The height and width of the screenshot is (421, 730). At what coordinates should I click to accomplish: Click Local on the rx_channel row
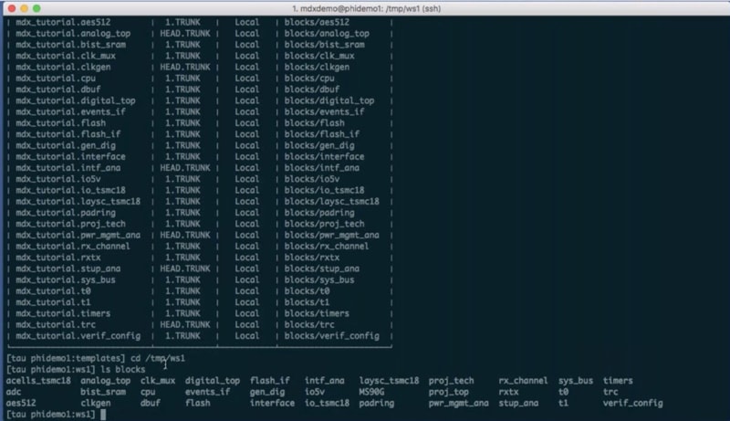[x=246, y=247]
